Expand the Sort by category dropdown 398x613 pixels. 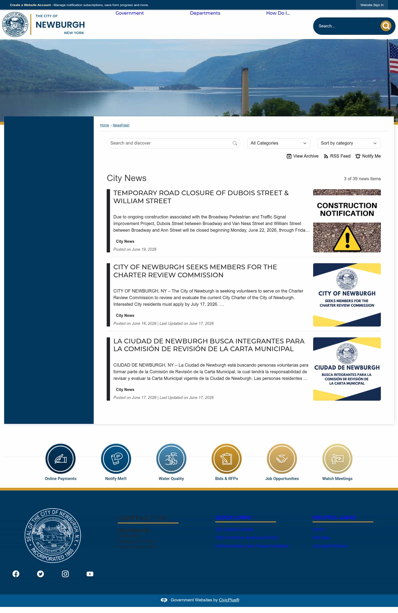click(x=349, y=143)
